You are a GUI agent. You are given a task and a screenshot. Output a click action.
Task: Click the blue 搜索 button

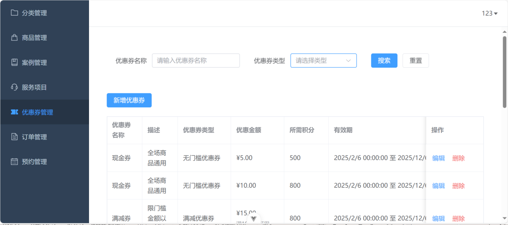(384, 60)
